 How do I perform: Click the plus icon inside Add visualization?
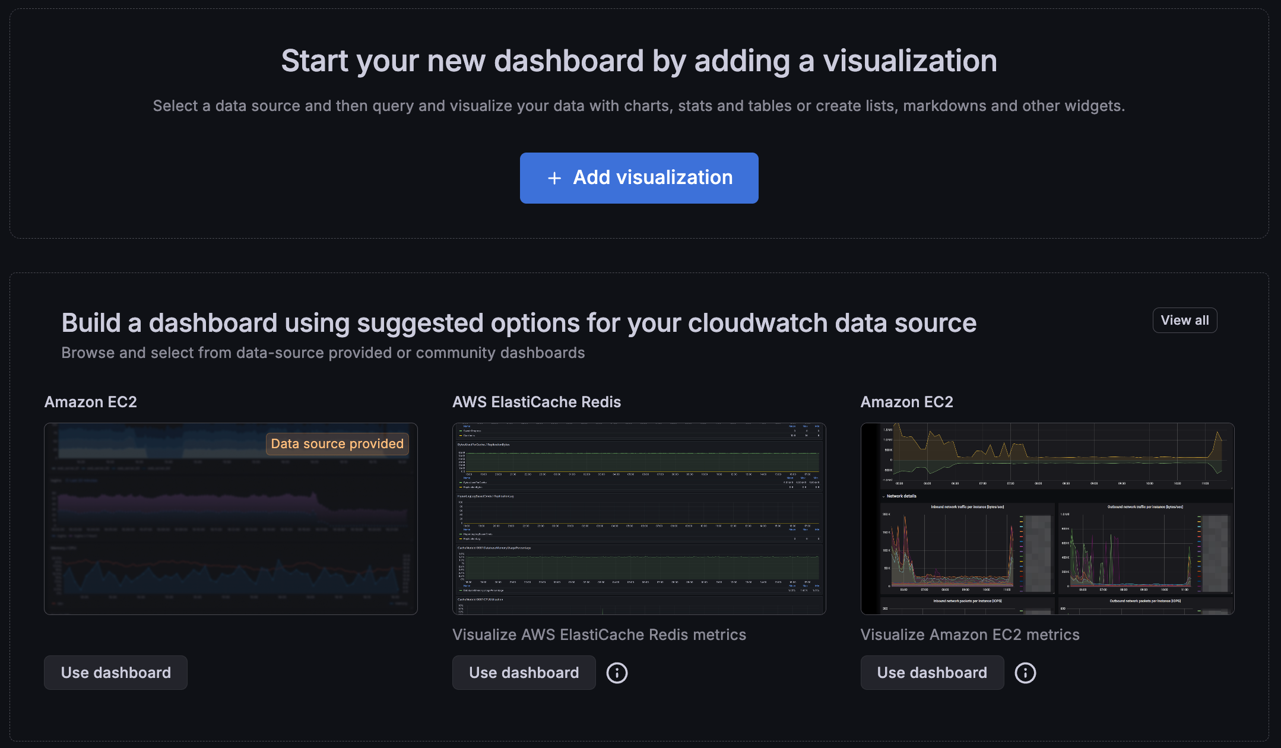pyautogui.click(x=554, y=178)
